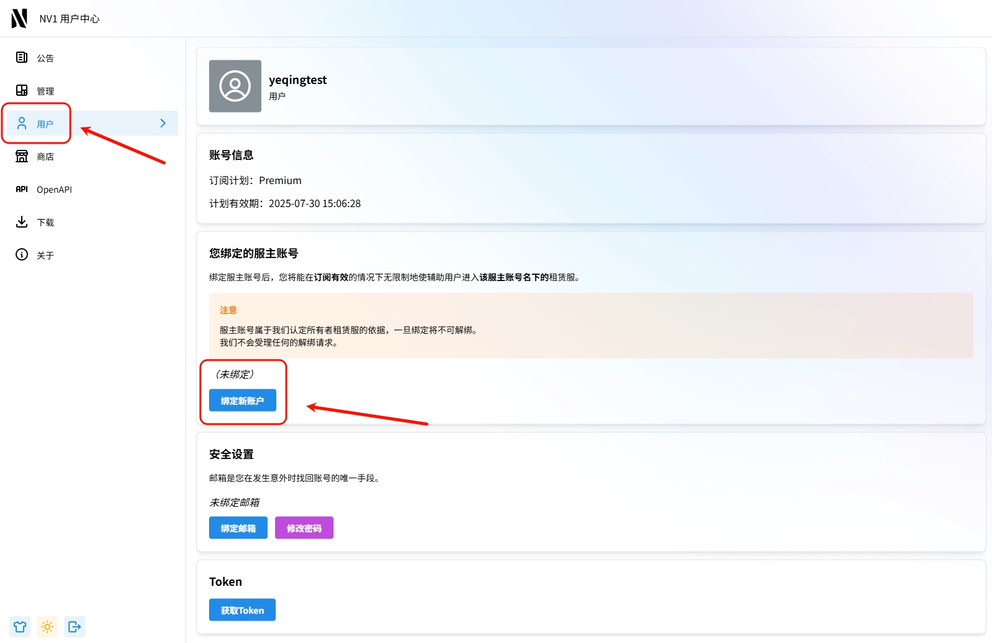Expand the 用户 menu chevron
The width and height of the screenshot is (992, 643).
(x=163, y=123)
